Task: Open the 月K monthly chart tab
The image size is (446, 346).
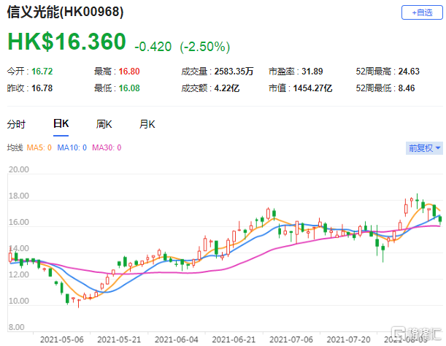Action: point(147,124)
